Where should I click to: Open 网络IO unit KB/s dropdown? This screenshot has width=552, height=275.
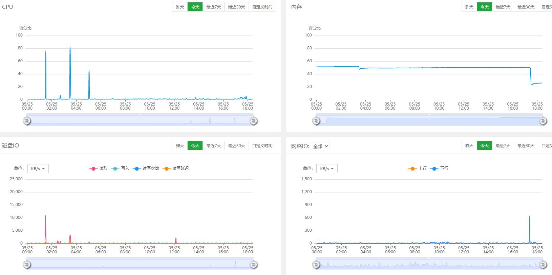click(x=327, y=168)
